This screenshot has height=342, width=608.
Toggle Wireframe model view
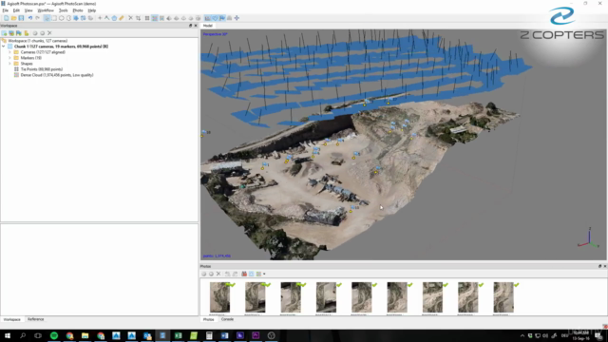(x=183, y=18)
